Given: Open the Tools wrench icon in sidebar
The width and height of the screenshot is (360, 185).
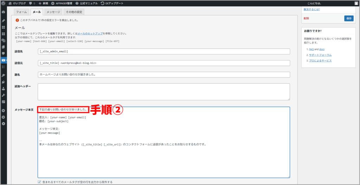Looking at the screenshot, I should pos(4,95).
